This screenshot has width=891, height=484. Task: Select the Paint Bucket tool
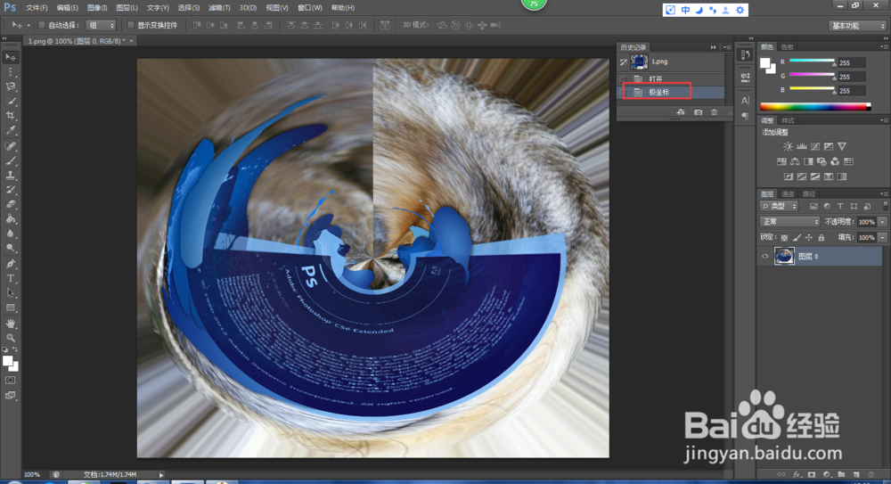point(10,219)
